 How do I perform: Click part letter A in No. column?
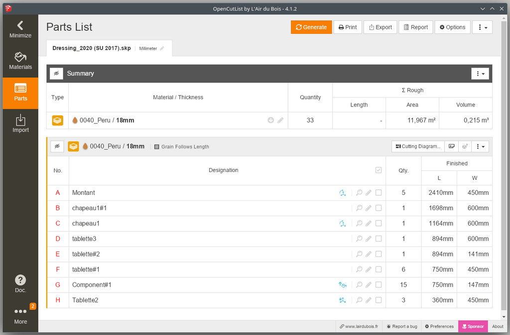[58, 193]
